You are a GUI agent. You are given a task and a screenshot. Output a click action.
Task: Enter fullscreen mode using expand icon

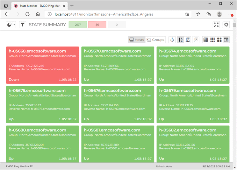click(216, 25)
